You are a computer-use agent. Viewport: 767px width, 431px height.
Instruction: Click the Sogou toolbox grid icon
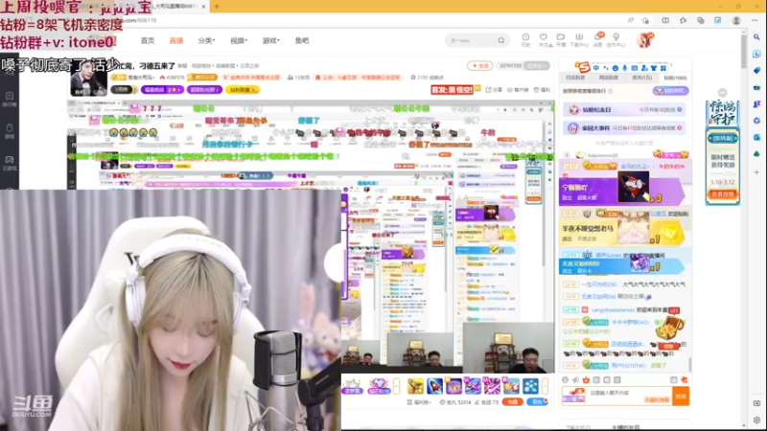point(663,68)
